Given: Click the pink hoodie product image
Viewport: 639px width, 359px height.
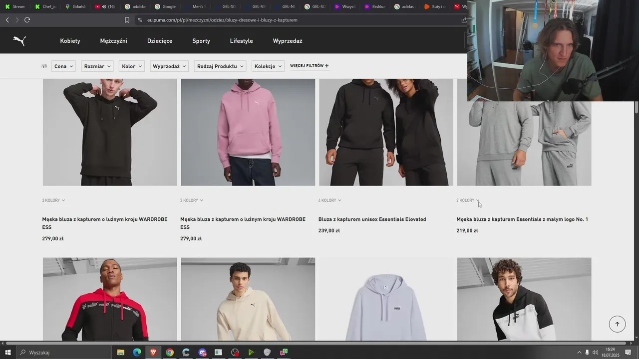Looking at the screenshot, I should [x=248, y=132].
